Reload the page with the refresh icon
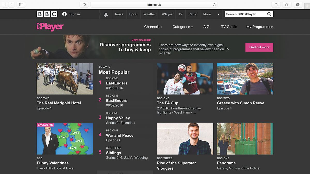Viewport: 310px width, 174px height. (214, 4)
